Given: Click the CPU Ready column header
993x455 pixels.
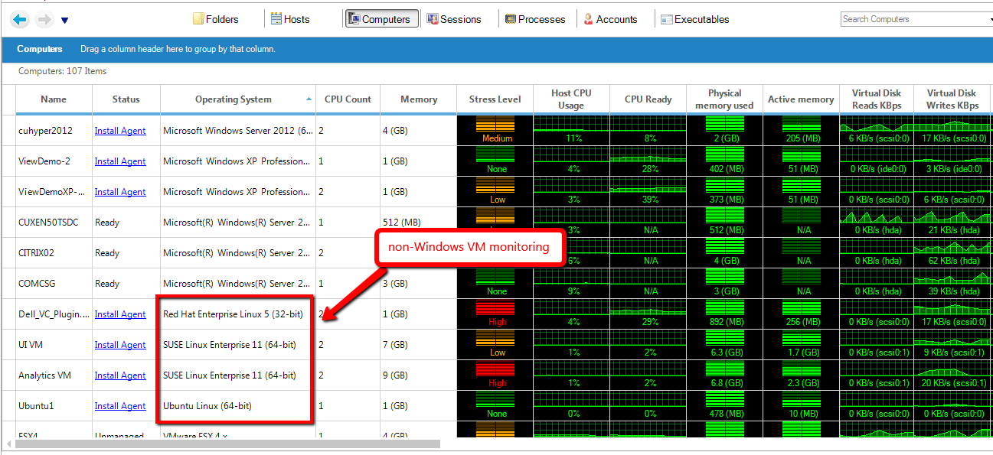Looking at the screenshot, I should coord(648,99).
